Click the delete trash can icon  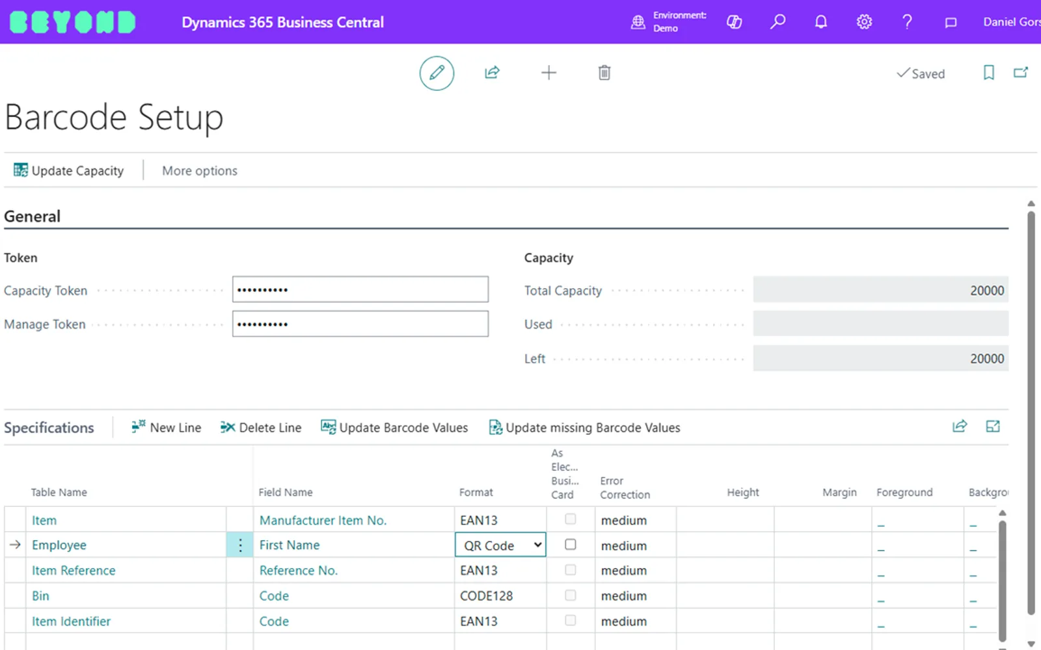[x=604, y=73]
